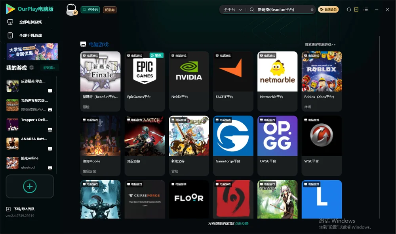
Task: Click 搜索更多电脑游戏>> link
Action: click(320, 44)
